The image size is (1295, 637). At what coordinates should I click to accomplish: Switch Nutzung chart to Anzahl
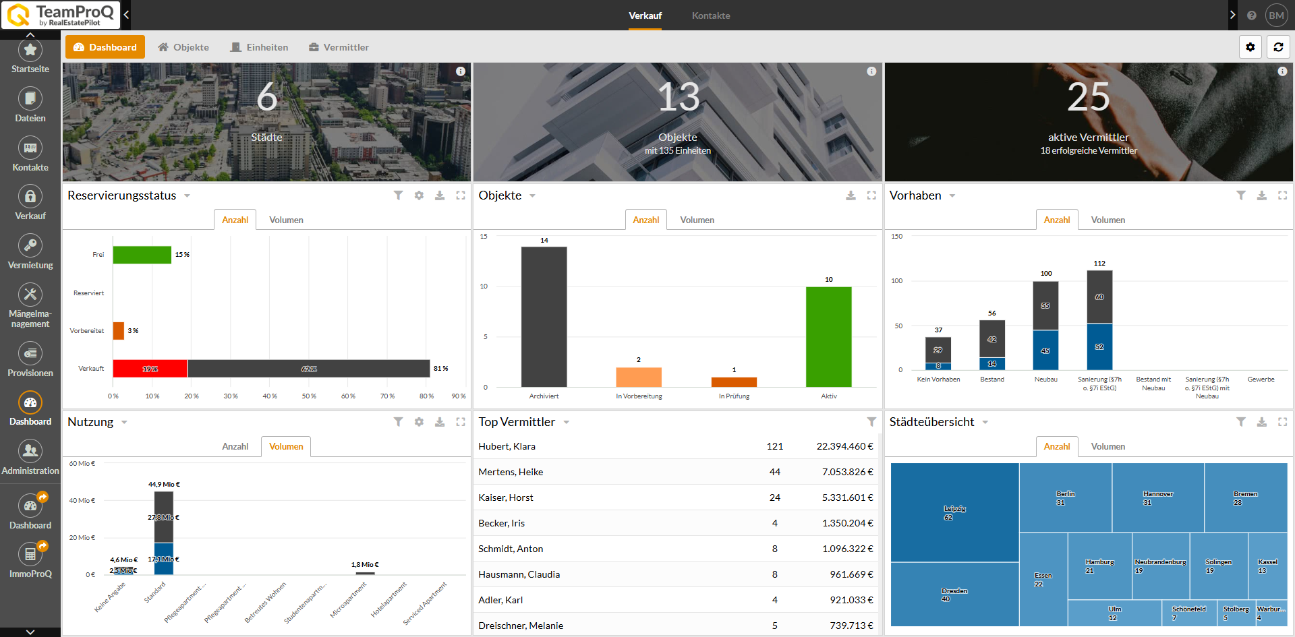[235, 447]
